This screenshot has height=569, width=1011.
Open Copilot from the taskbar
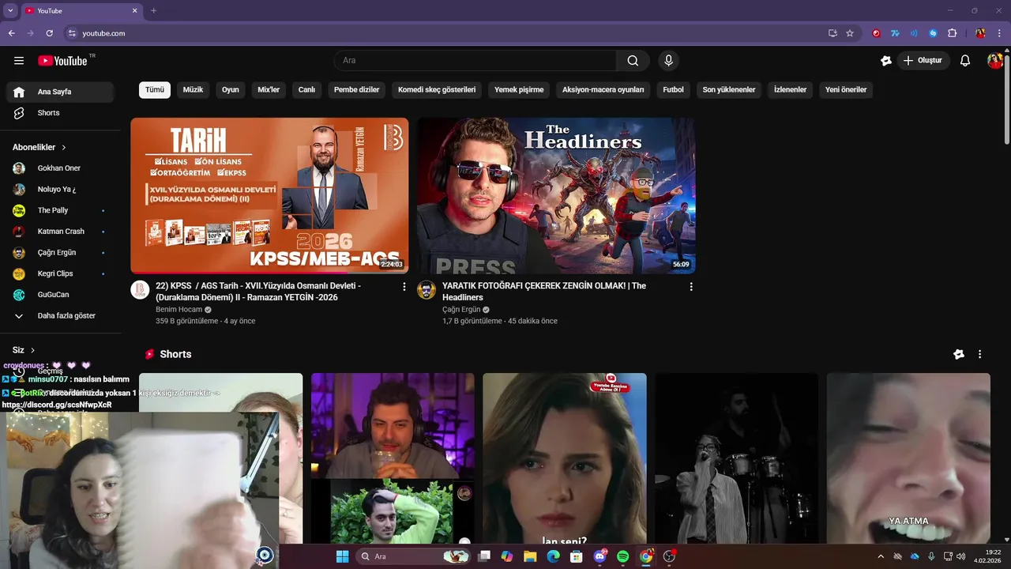507,556
